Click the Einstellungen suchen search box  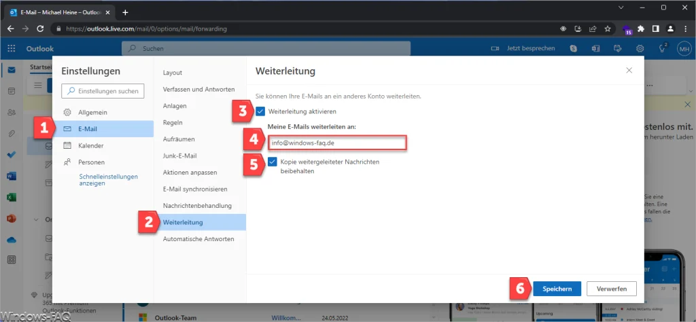click(103, 91)
